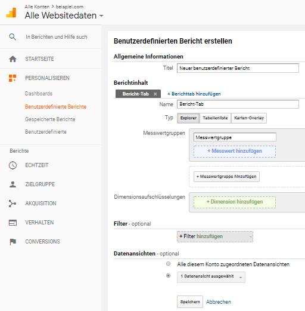The image size is (305, 311).
Task: Click the Messwertgruppe name input field
Action: coord(235,137)
